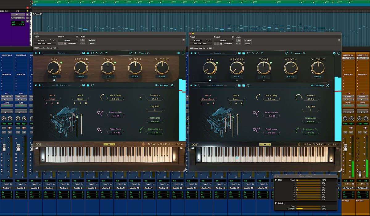370x216 pixels.
Task: Click automation enable icon in A.Piano 1 plugin header
Action: pos(83,40)
